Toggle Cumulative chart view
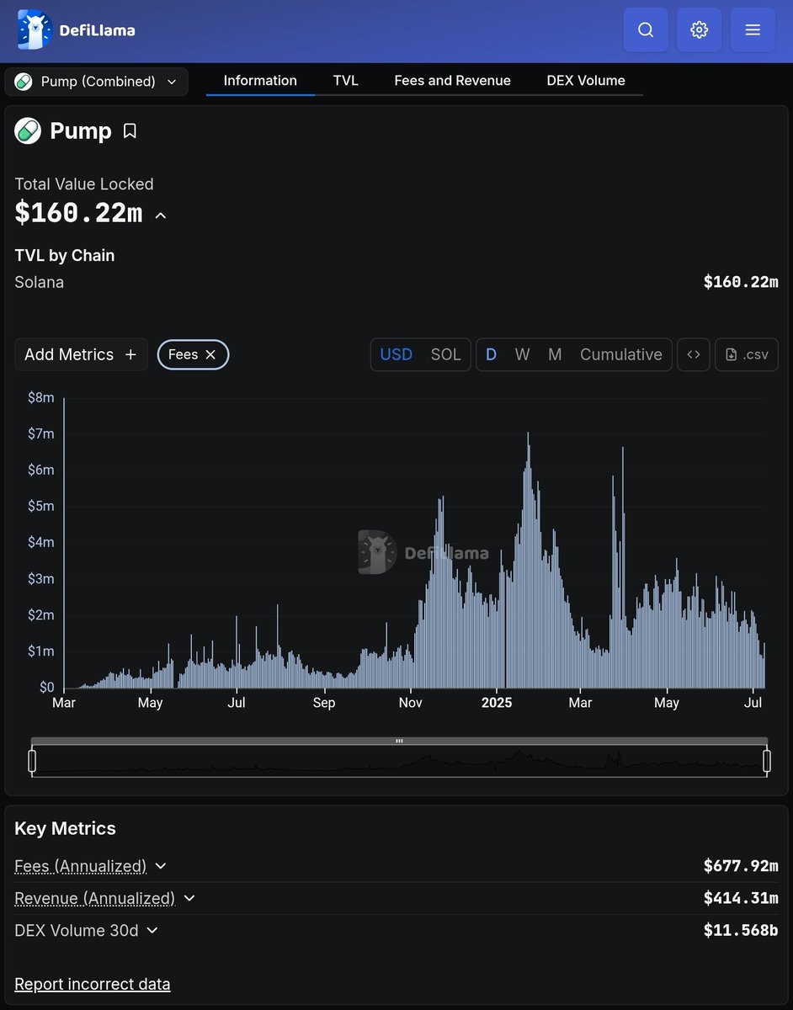Image resolution: width=793 pixels, height=1010 pixels. coord(621,354)
